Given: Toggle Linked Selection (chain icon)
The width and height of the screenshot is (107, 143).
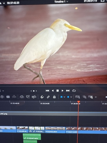Looking at the screenshot, I should (48, 97).
